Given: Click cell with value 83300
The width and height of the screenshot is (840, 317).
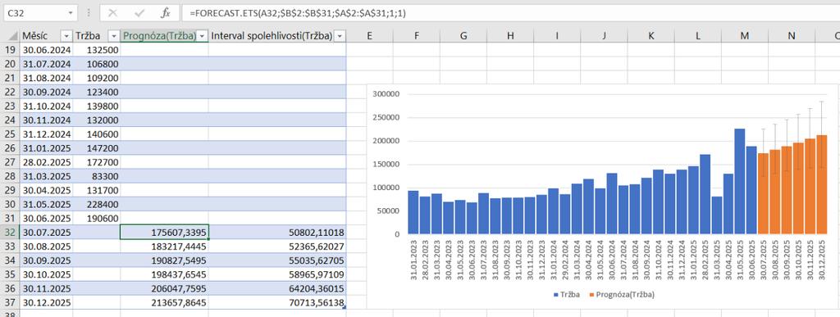Looking at the screenshot, I should (x=97, y=176).
